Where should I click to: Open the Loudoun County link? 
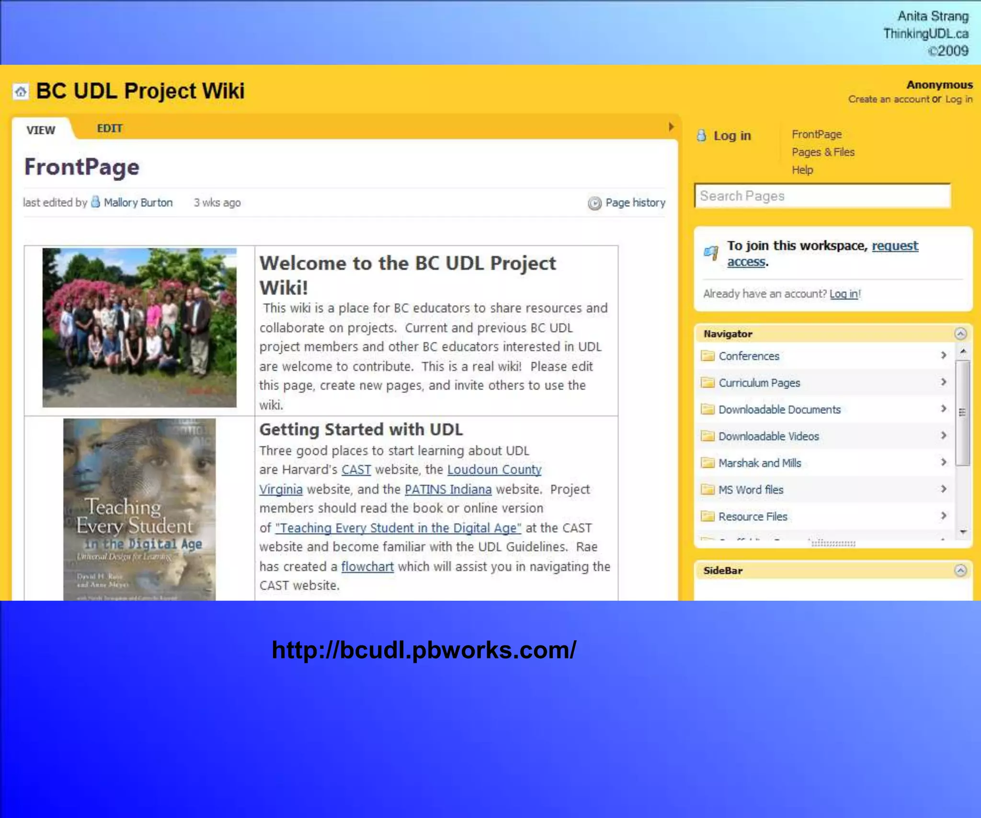(x=494, y=470)
